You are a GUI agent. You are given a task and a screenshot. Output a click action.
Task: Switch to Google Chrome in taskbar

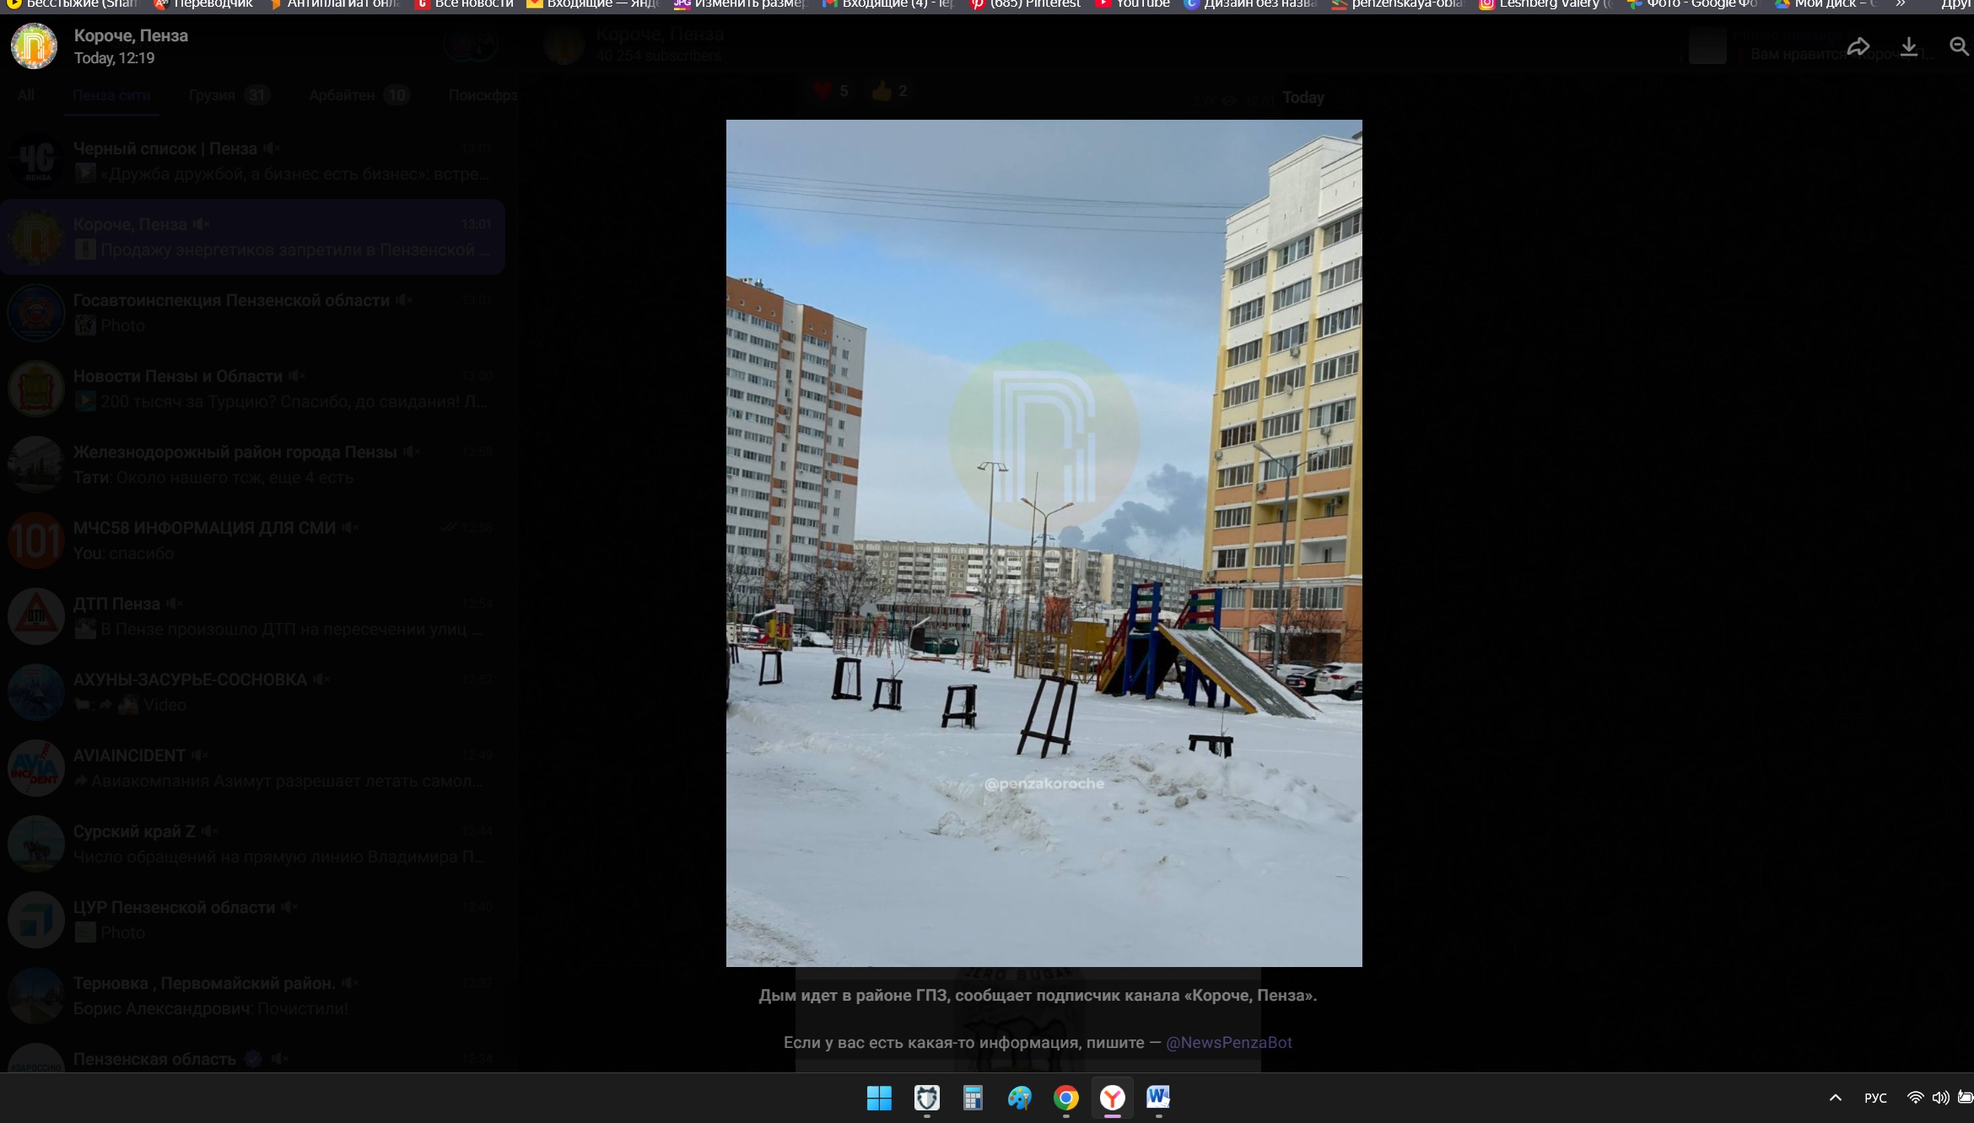pos(1065,1098)
